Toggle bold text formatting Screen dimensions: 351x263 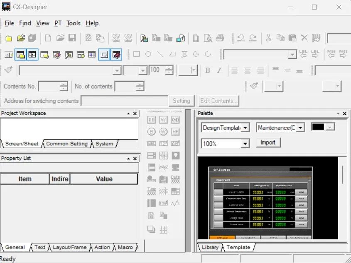pos(207,70)
